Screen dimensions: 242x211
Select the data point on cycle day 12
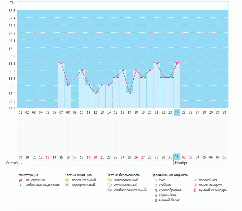(95, 93)
